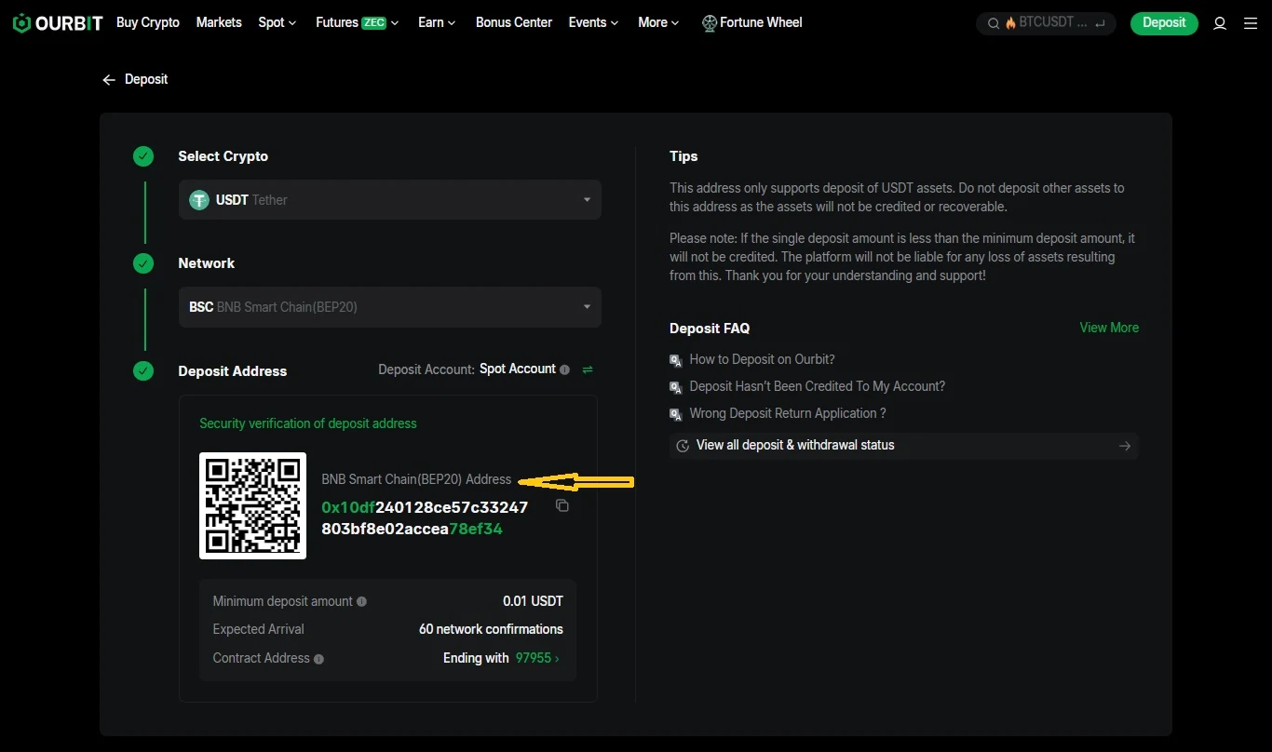Click the Minimum deposit amount info icon

click(x=361, y=601)
